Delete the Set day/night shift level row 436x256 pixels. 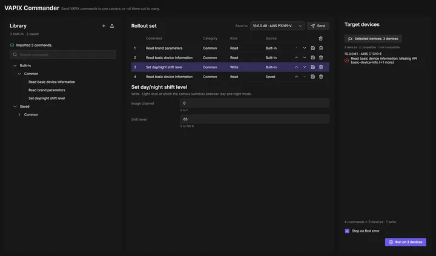321,67
